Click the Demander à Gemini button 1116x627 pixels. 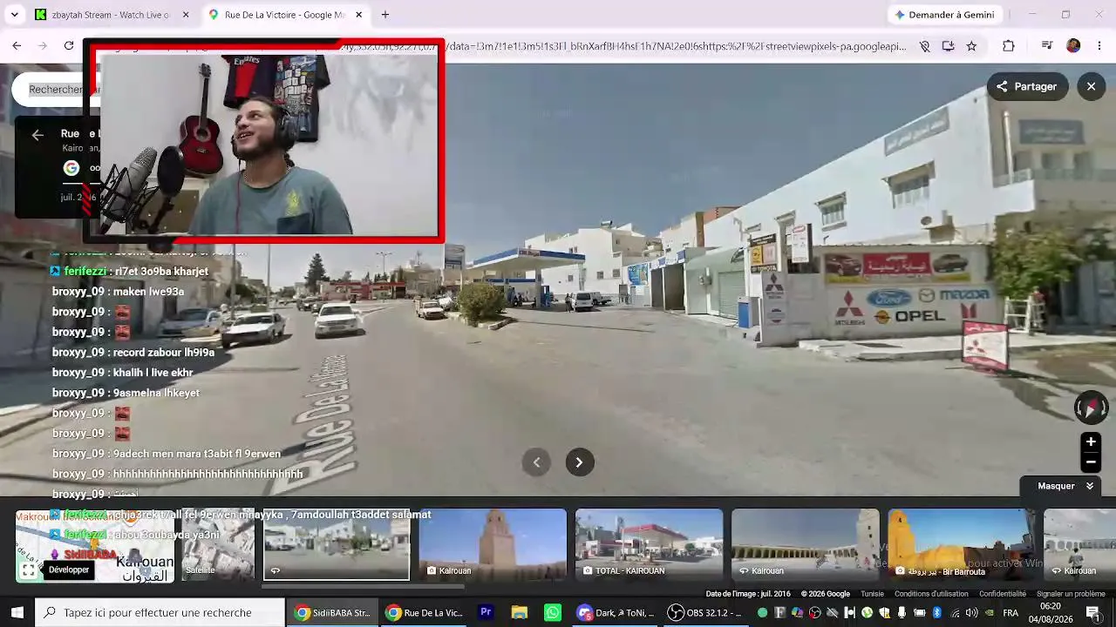tap(944, 15)
